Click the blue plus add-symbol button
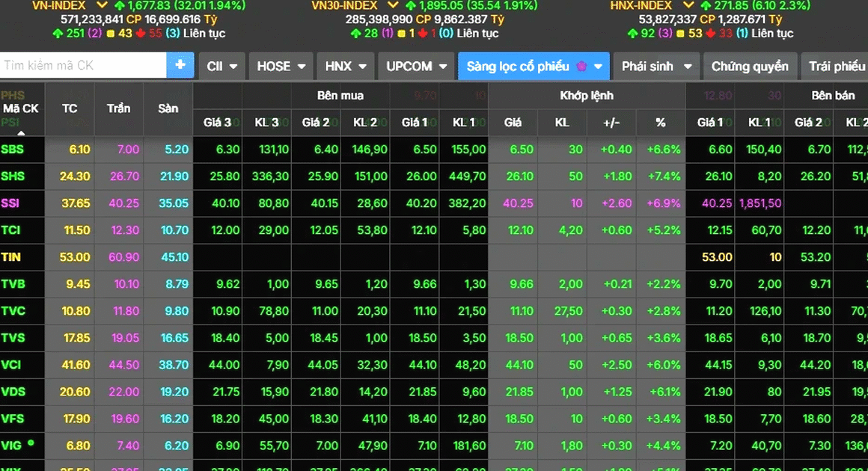The width and height of the screenshot is (868, 471). [180, 66]
